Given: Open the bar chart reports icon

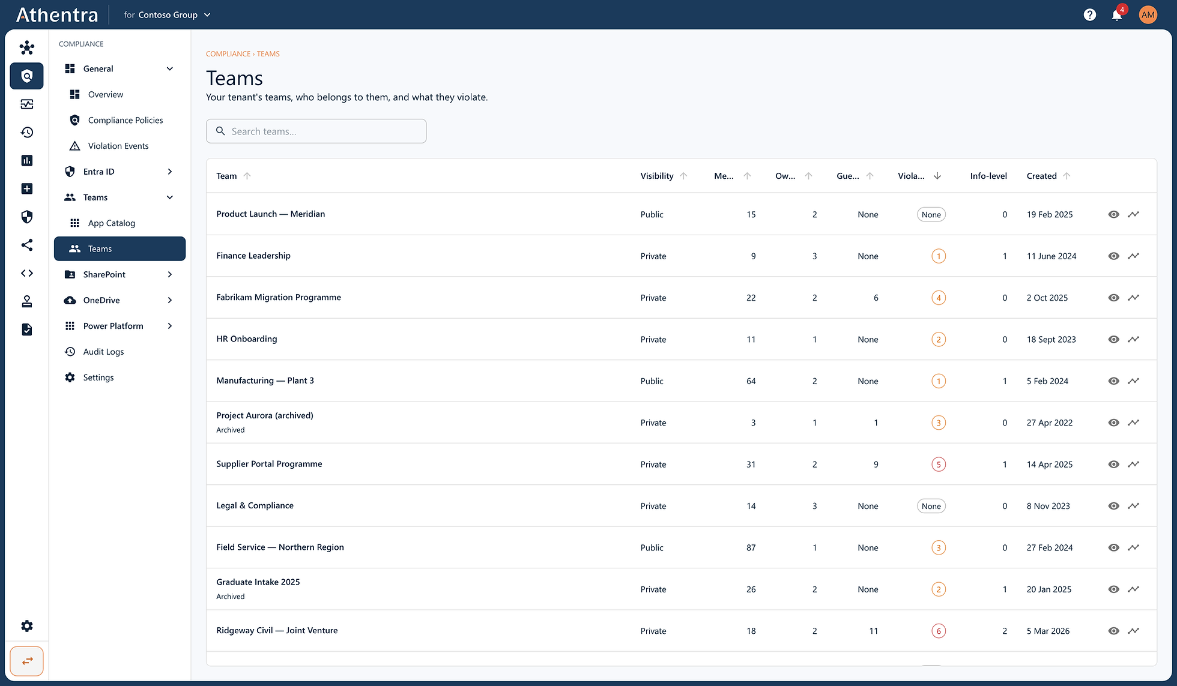Looking at the screenshot, I should 27,160.
